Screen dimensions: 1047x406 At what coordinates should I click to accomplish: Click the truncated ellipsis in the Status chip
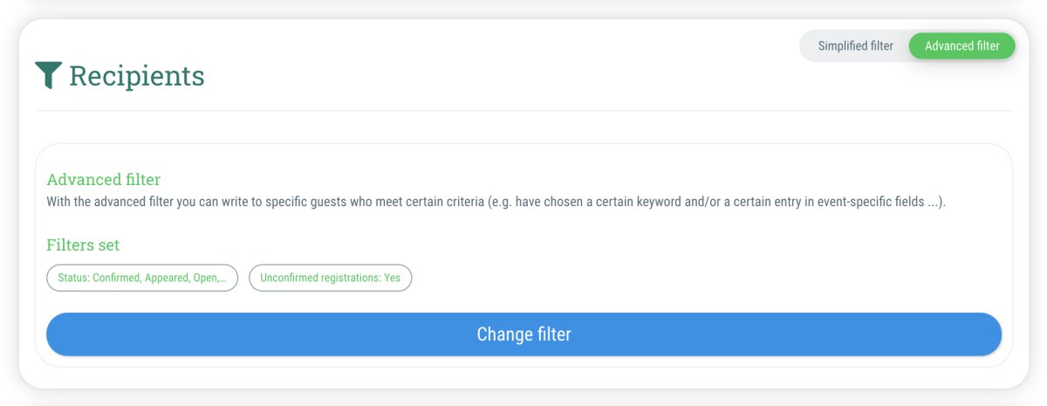pyautogui.click(x=224, y=278)
